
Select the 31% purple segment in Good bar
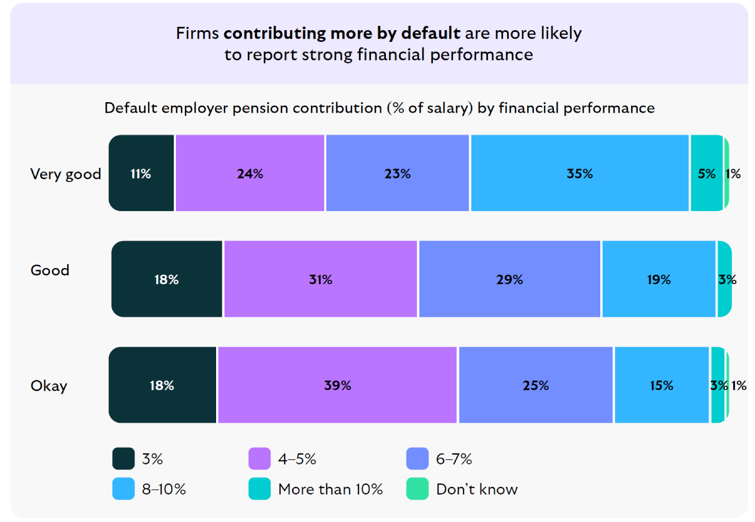pos(321,279)
